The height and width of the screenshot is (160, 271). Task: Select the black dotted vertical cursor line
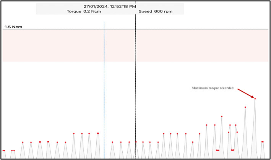135,86
